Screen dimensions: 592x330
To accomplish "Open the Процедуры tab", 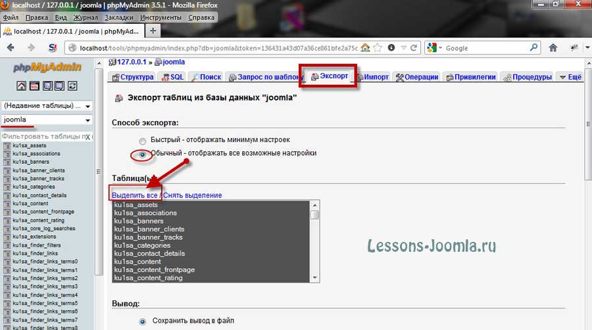I will tap(528, 77).
